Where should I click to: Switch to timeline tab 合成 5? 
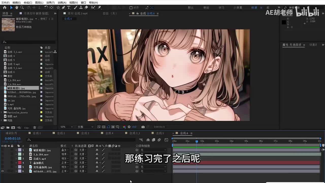[x=160, y=133]
